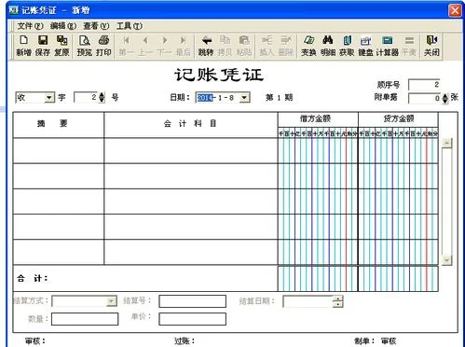Adjust the 结算日期 spinner
The image size is (465, 347).
coord(338,301)
